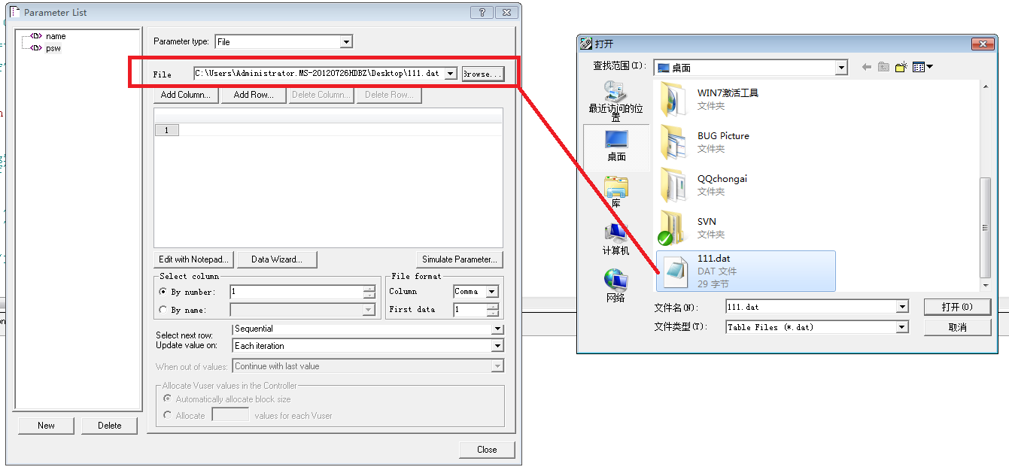Click the 打开(O) button
This screenshot has height=473, width=1009.
pyautogui.click(x=957, y=307)
